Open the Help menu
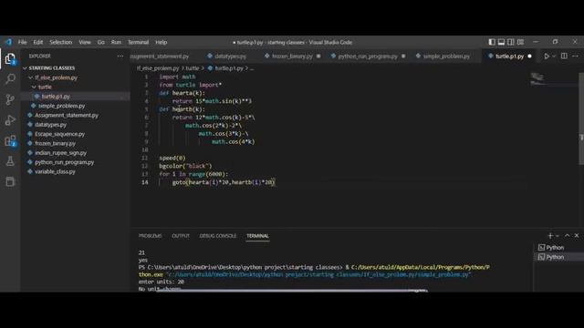584x328 pixels. [x=162, y=42]
